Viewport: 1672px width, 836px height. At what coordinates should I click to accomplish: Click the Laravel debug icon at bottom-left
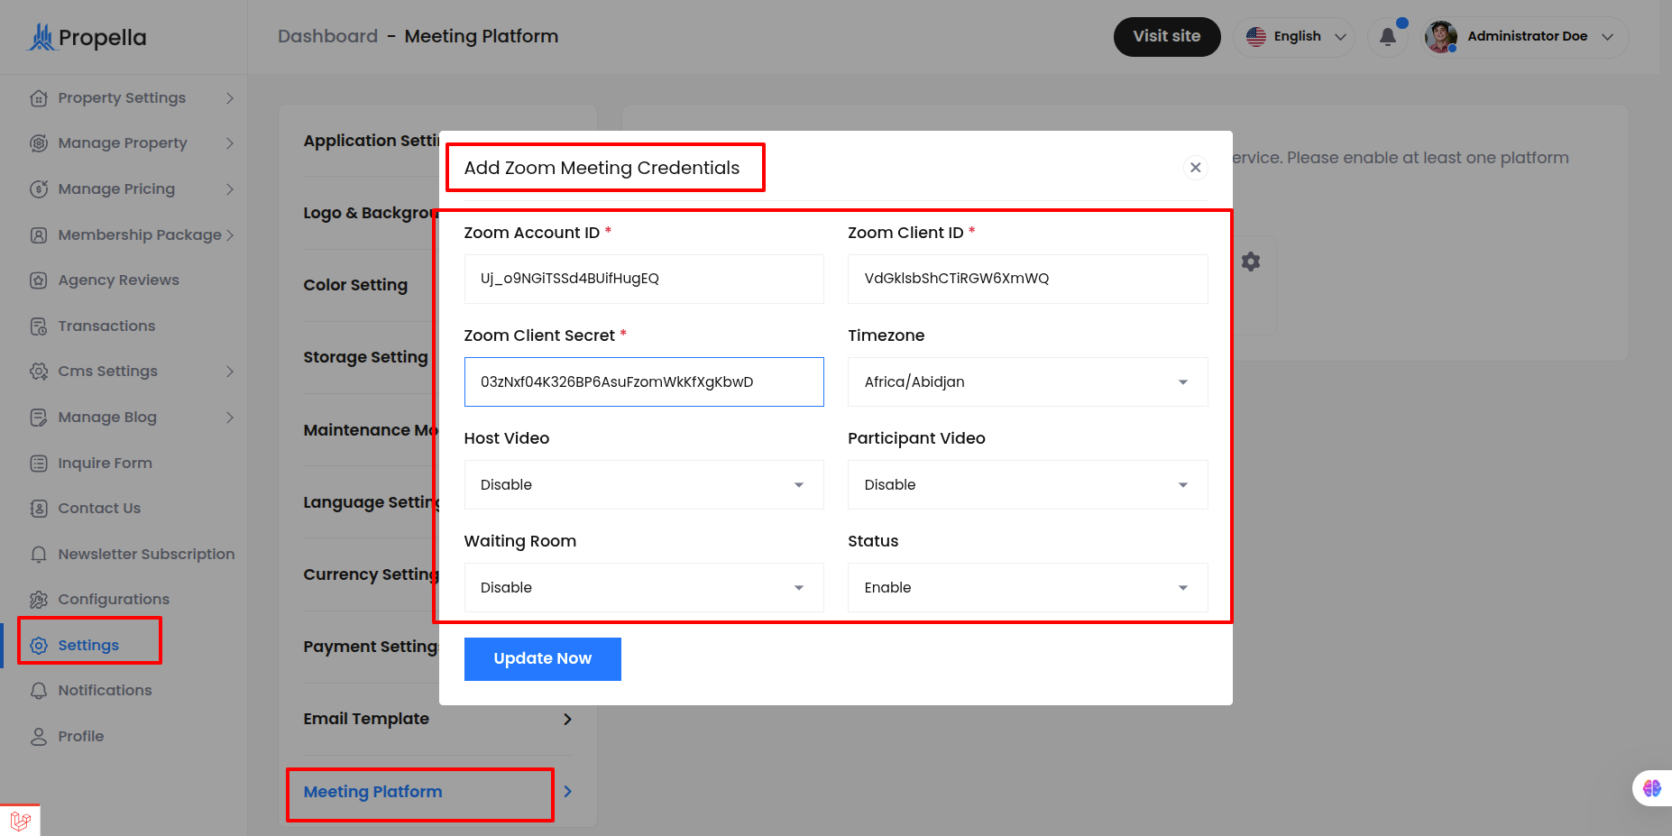tap(20, 821)
